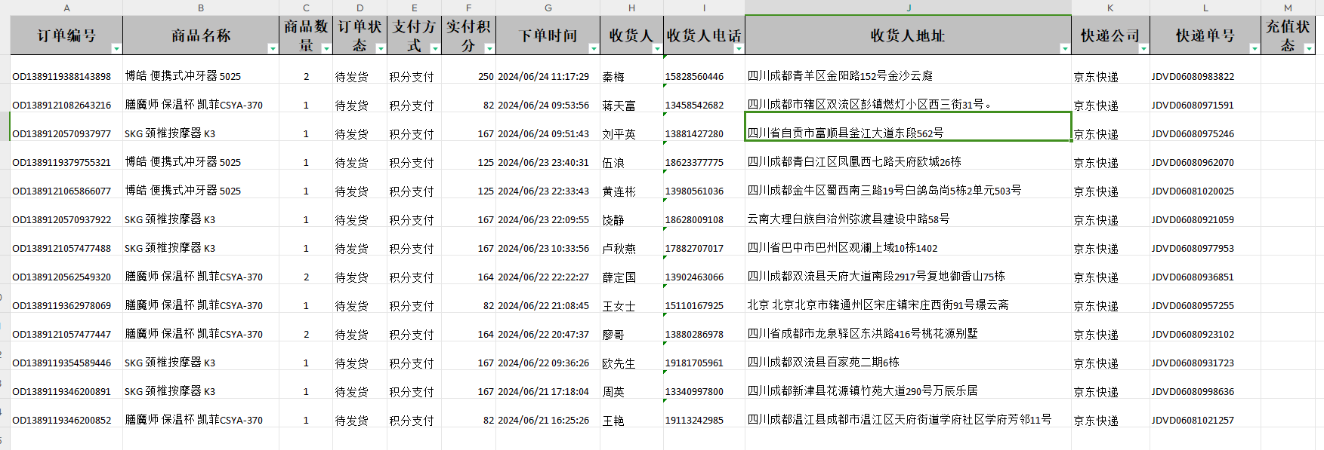Open filter dropdown for 商品数量 column
Image resolution: width=1324 pixels, height=450 pixels.
(326, 48)
